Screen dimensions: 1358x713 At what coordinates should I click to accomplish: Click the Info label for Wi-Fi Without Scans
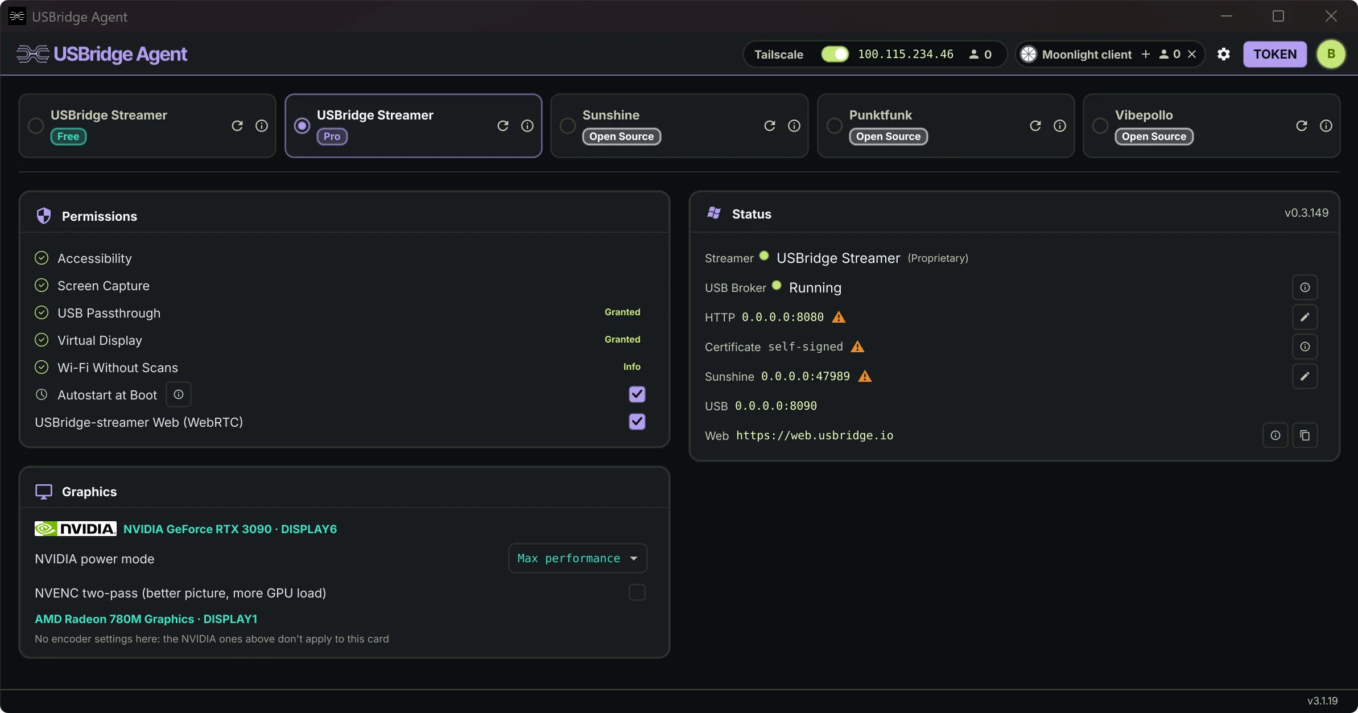pos(631,367)
